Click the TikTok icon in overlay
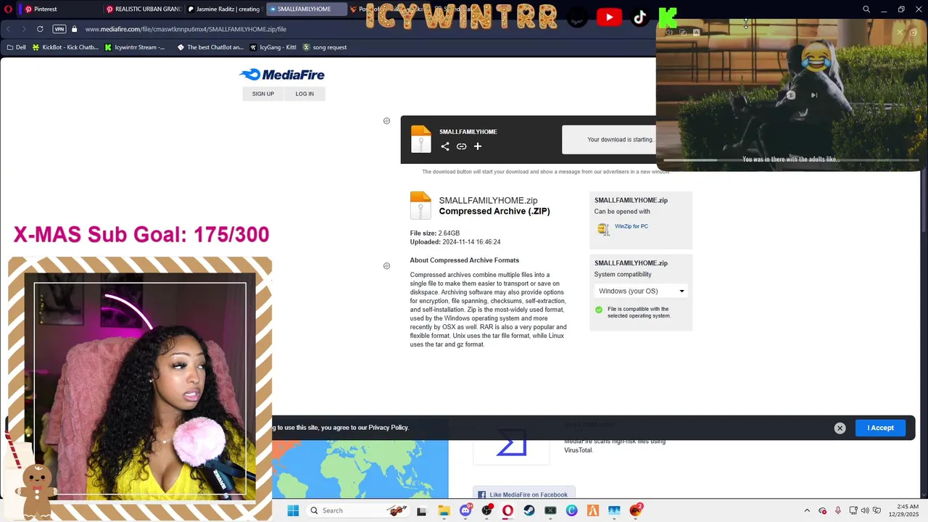 [x=639, y=17]
